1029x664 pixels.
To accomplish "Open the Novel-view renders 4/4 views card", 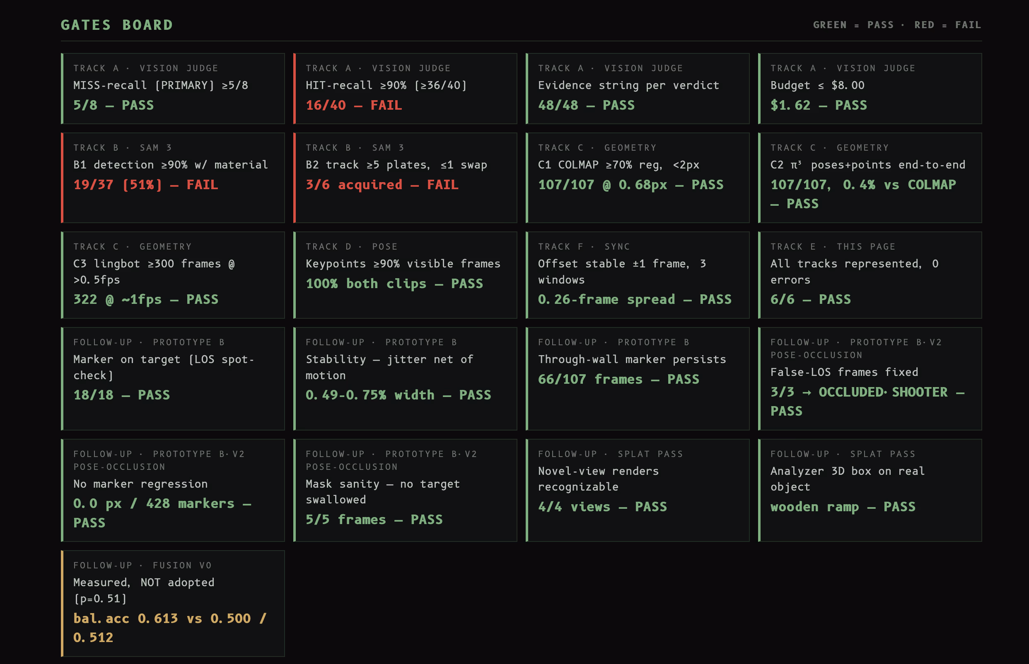I will 637,490.
